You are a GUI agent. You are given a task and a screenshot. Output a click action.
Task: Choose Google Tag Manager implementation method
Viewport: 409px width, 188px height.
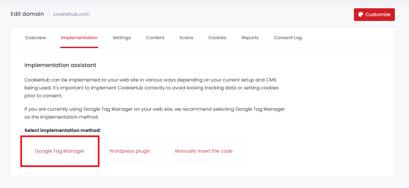pos(60,151)
